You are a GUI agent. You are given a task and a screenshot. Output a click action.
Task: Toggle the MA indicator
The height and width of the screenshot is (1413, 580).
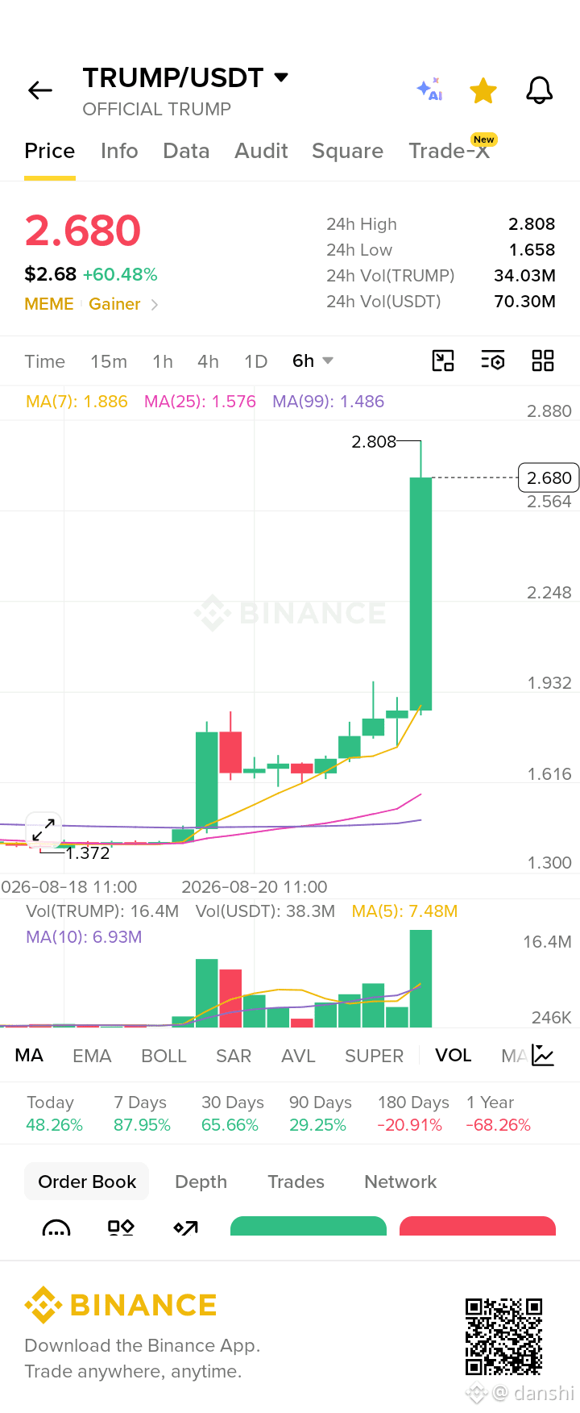[29, 1056]
